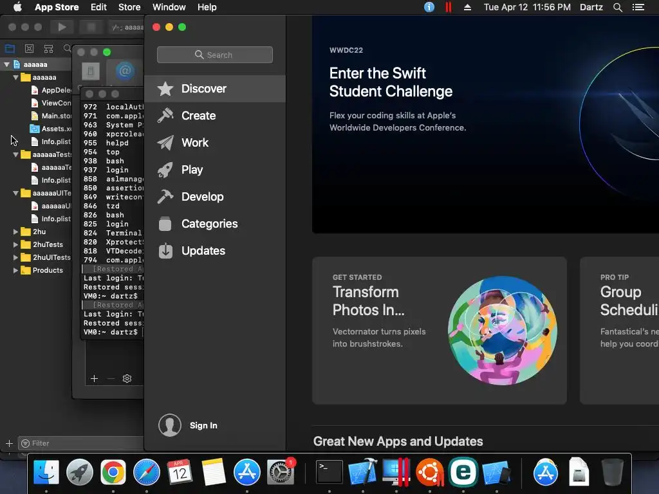Click the Xcode Stop button
This screenshot has width=659, height=494.
coord(91,27)
